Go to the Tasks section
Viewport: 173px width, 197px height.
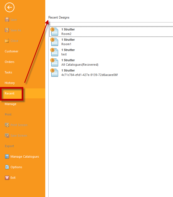click(x=8, y=72)
